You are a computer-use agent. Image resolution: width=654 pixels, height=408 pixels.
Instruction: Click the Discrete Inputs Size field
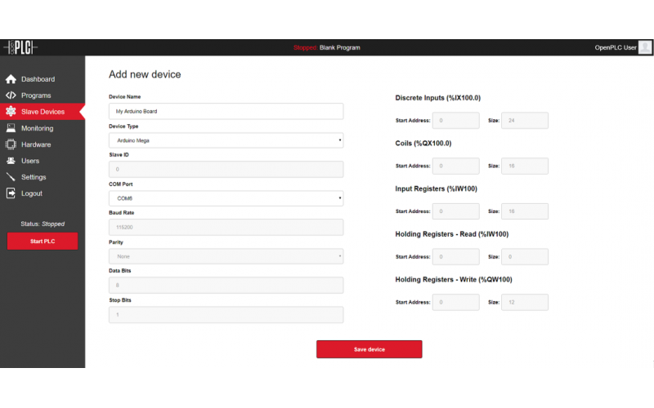pyautogui.click(x=524, y=121)
